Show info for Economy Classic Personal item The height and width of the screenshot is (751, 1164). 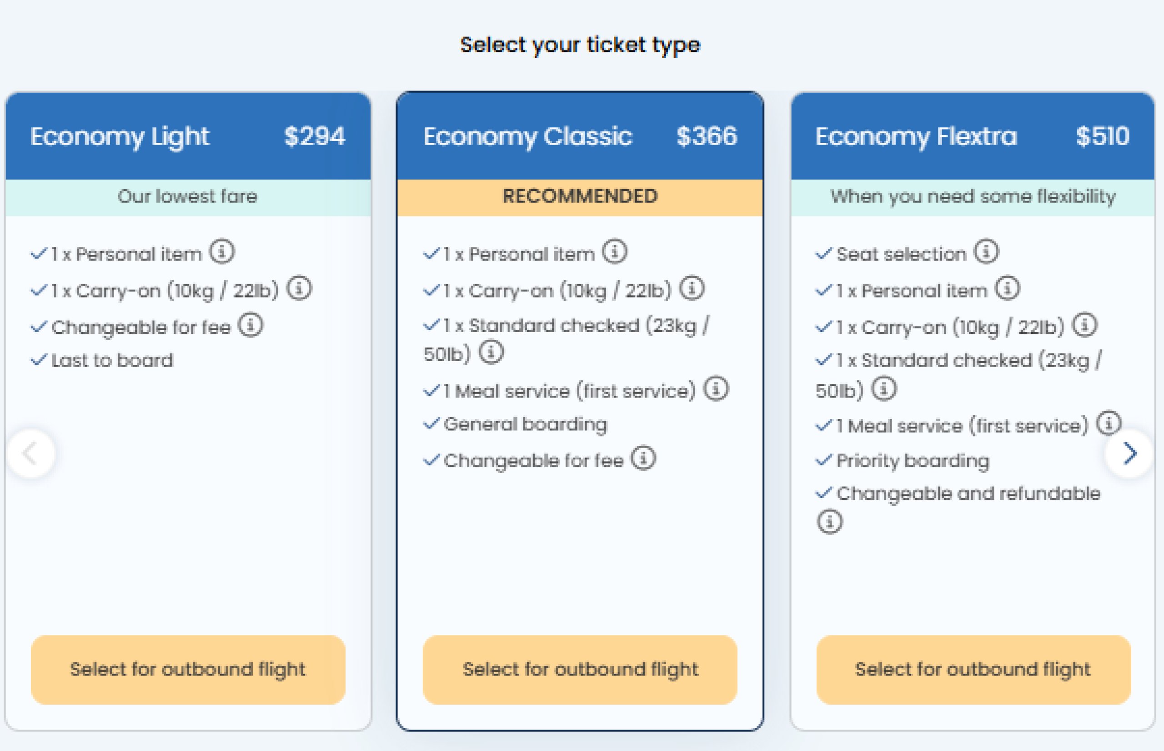pos(614,252)
